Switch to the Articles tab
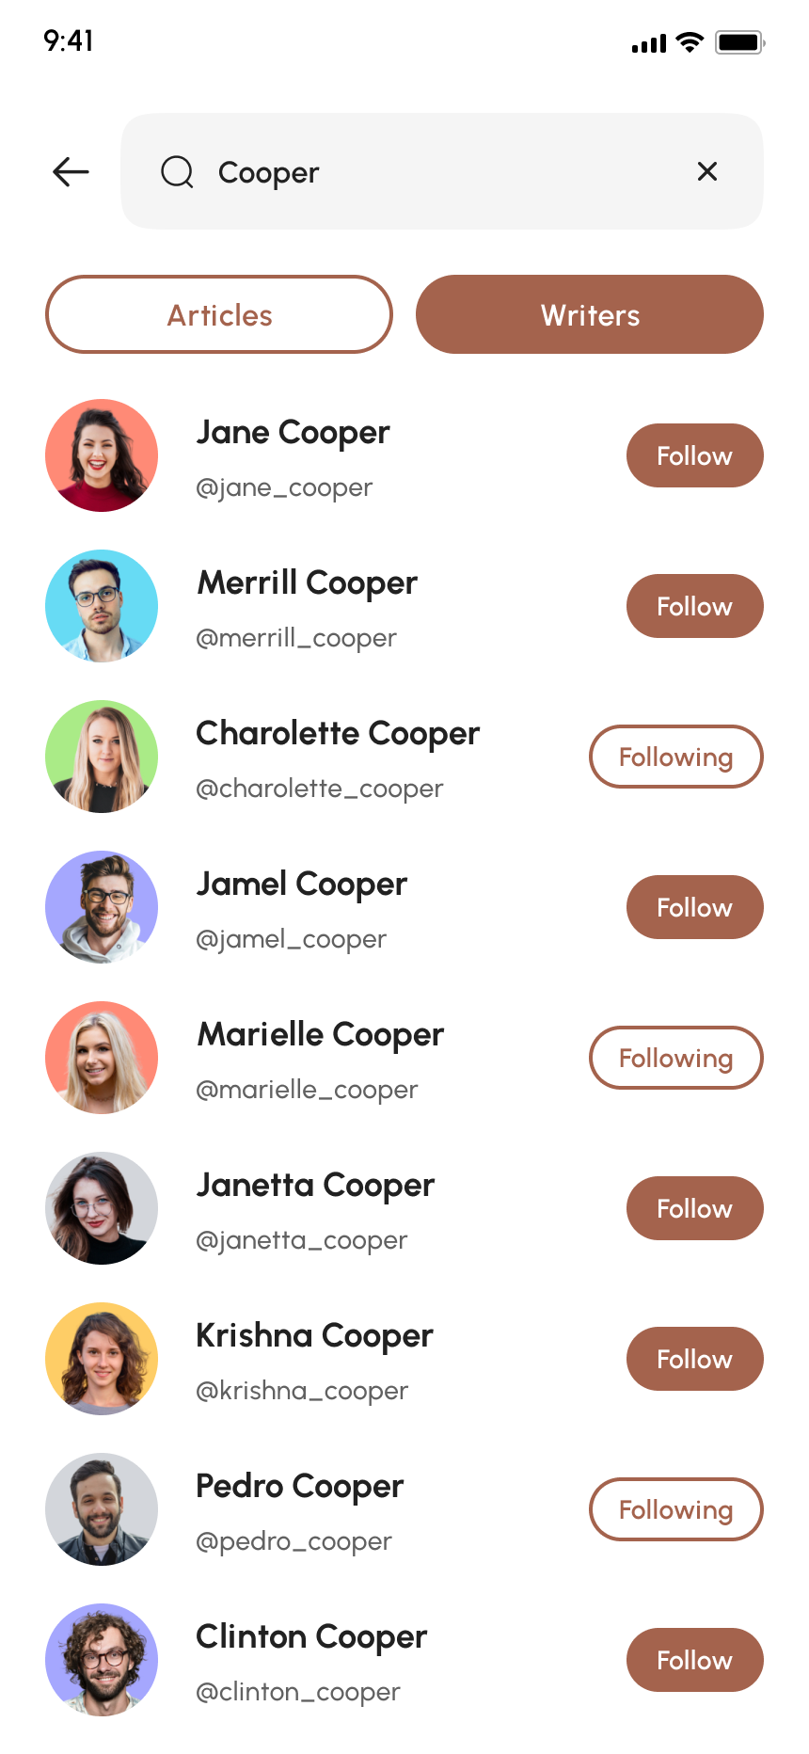This screenshot has height=1754, width=809. pyautogui.click(x=219, y=314)
